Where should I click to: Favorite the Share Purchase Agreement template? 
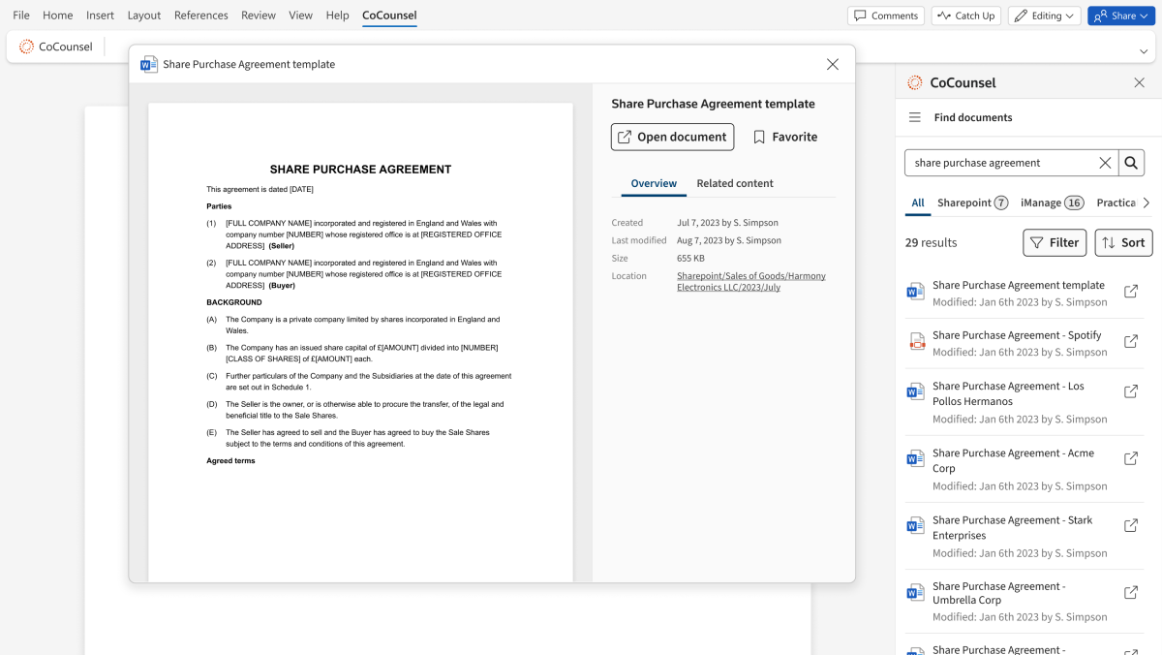[x=785, y=137]
